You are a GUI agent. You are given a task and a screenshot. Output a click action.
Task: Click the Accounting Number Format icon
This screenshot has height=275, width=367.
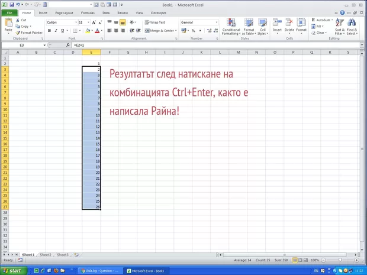[x=183, y=31]
